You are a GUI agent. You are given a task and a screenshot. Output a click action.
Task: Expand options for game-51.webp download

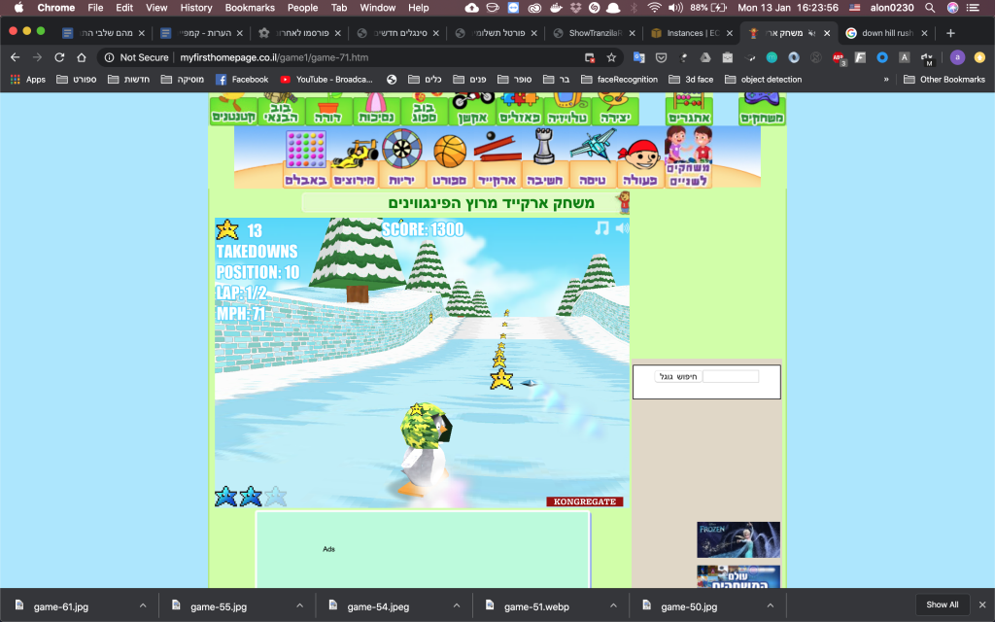[x=613, y=606]
